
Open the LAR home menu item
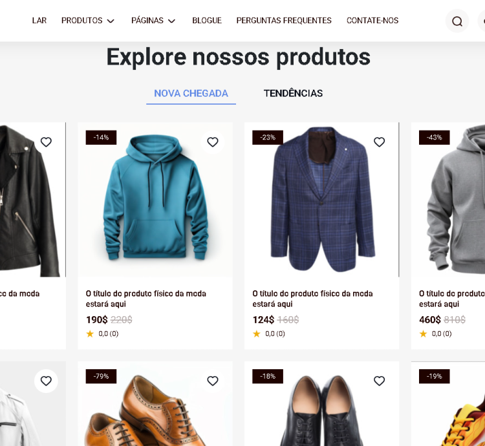(x=39, y=21)
